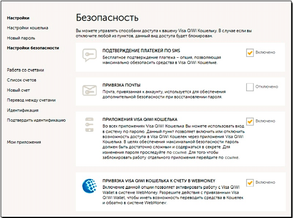Click the Включено label of WebMoney binding
The height and width of the screenshot is (218, 293).
click(265, 183)
